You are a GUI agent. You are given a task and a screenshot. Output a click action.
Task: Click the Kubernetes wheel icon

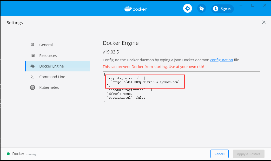(32, 87)
